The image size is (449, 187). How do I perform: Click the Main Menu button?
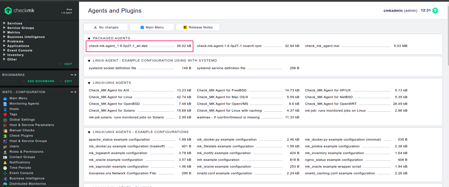click(x=152, y=27)
